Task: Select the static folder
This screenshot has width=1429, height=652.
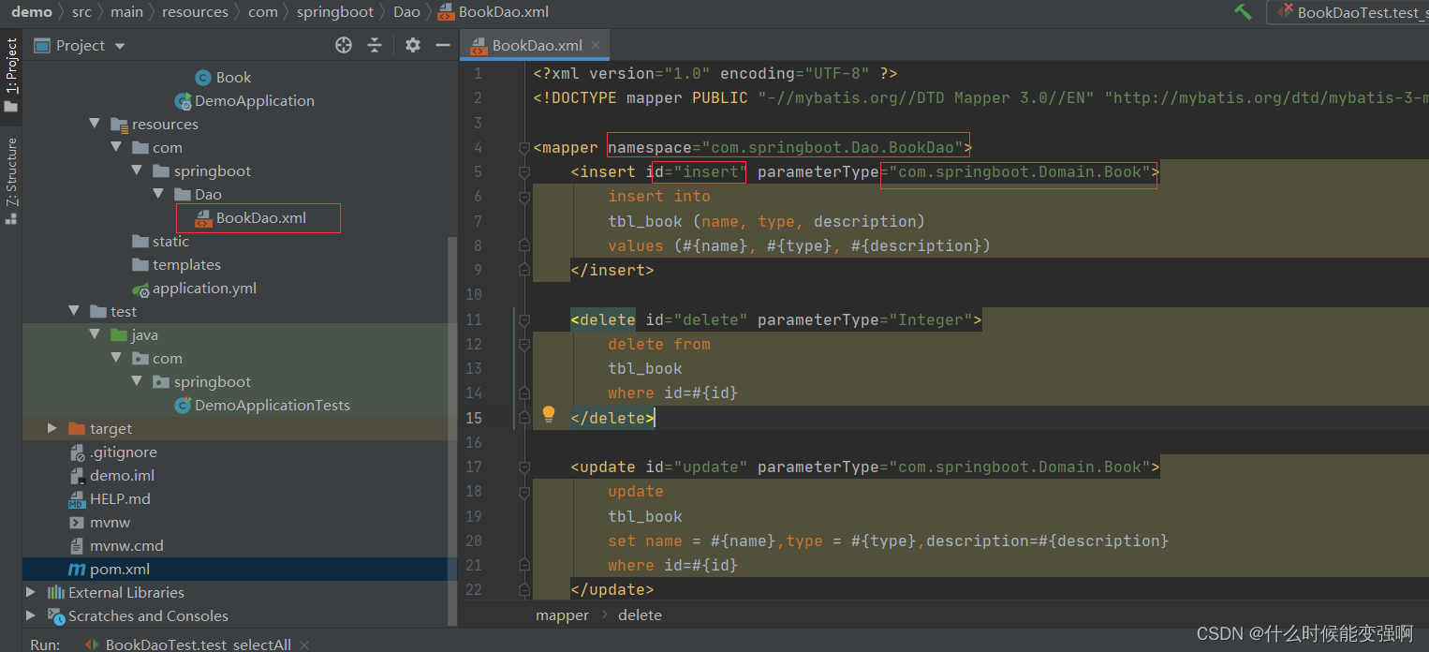Action: tap(160, 241)
